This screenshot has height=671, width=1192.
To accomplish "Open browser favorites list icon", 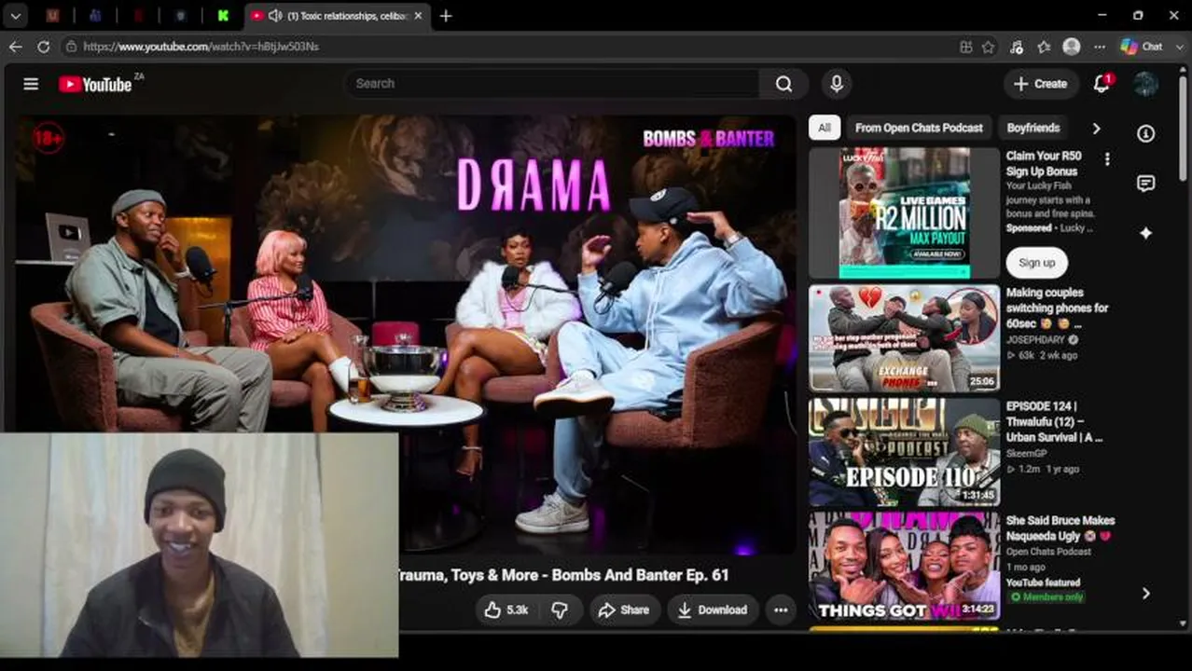I will pos(1044,46).
